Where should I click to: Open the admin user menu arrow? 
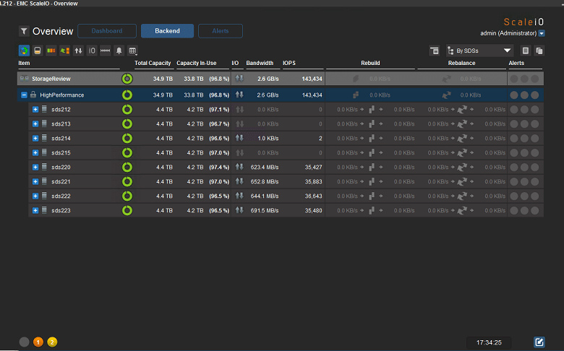(x=542, y=33)
